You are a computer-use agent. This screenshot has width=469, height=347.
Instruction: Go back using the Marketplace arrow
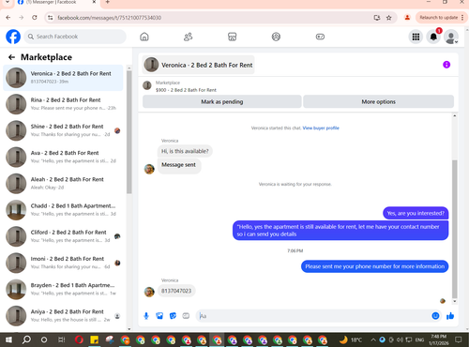tap(11, 57)
